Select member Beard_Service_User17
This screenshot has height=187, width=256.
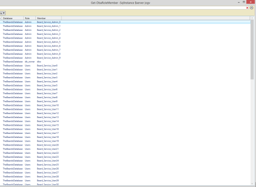48,133
